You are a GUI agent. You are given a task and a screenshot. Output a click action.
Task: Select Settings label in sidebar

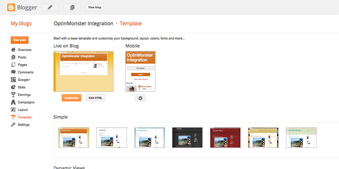tap(24, 125)
